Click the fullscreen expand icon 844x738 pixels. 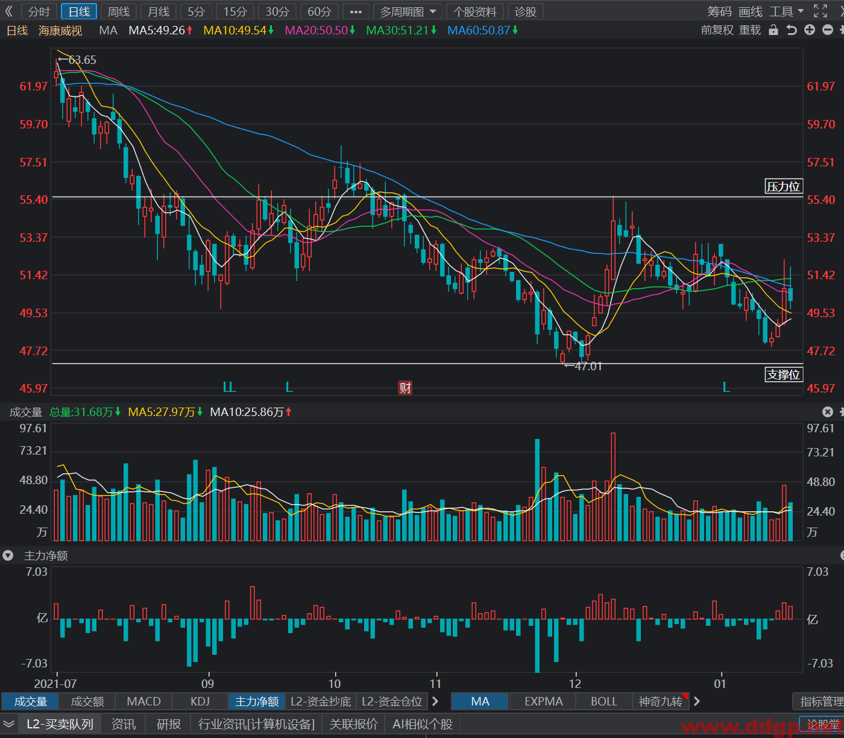tap(820, 11)
